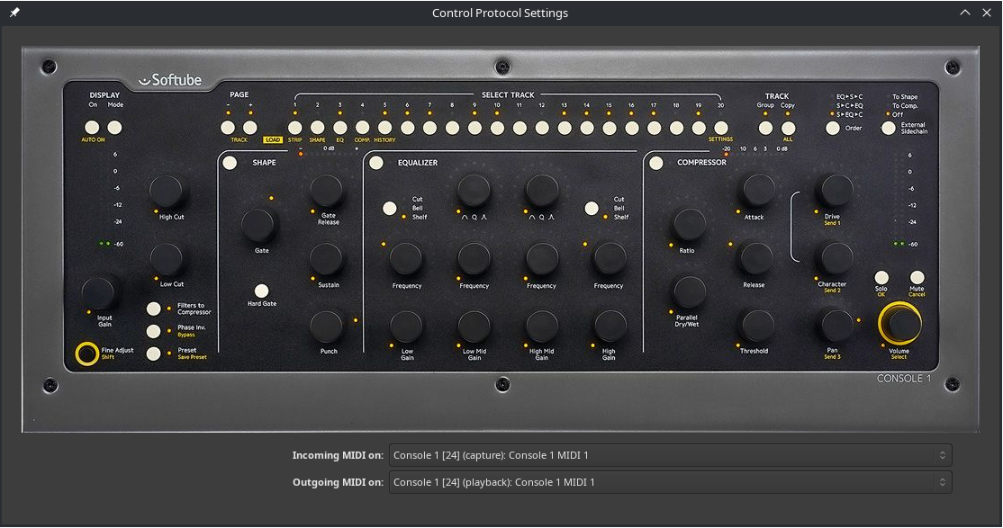Click the Parallel Dry/Wet knob

point(689,292)
